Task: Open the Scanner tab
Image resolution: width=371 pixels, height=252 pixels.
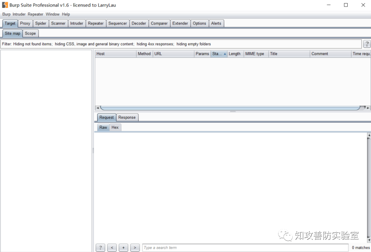Action: coord(58,23)
